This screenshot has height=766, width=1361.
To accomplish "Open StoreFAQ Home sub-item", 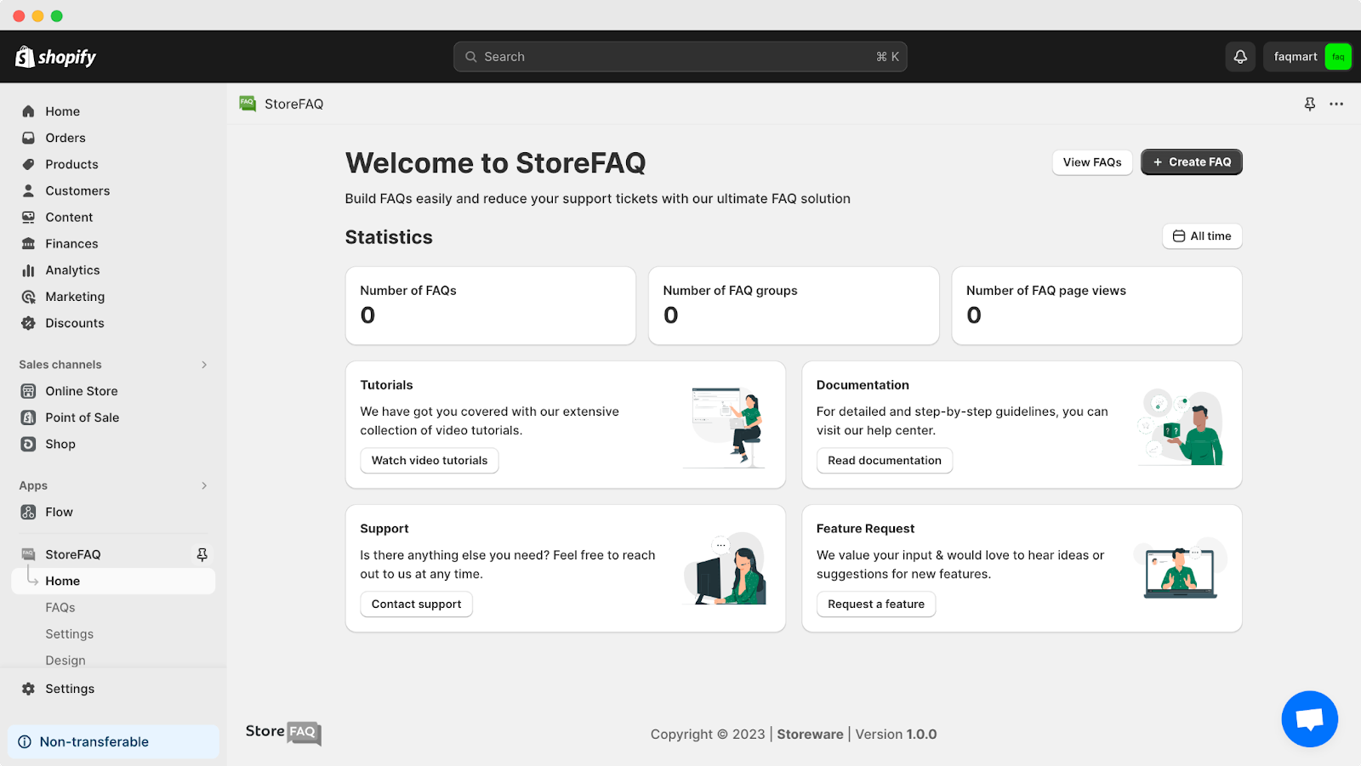I will (113, 581).
